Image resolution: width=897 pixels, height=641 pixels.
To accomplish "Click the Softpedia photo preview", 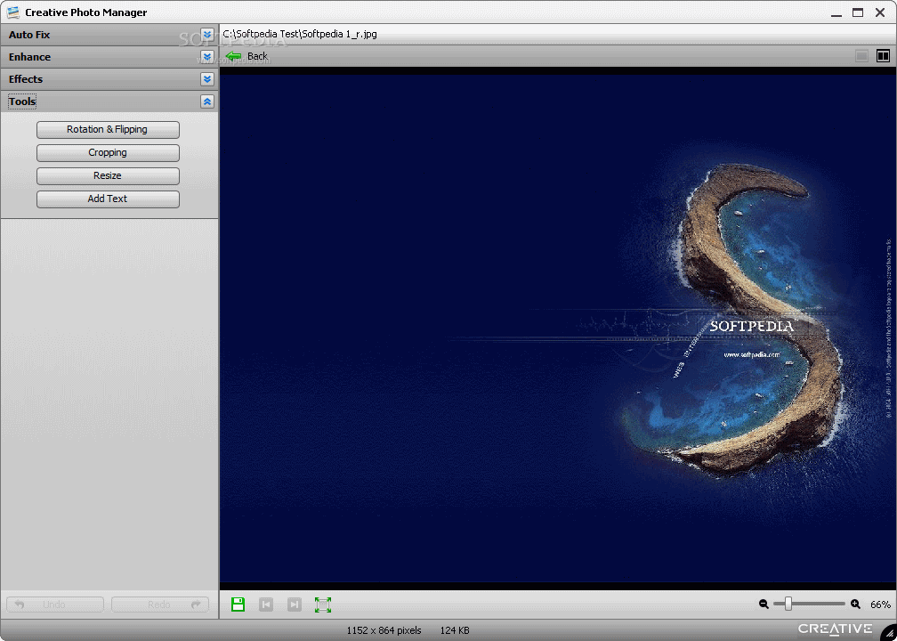I will (558, 329).
